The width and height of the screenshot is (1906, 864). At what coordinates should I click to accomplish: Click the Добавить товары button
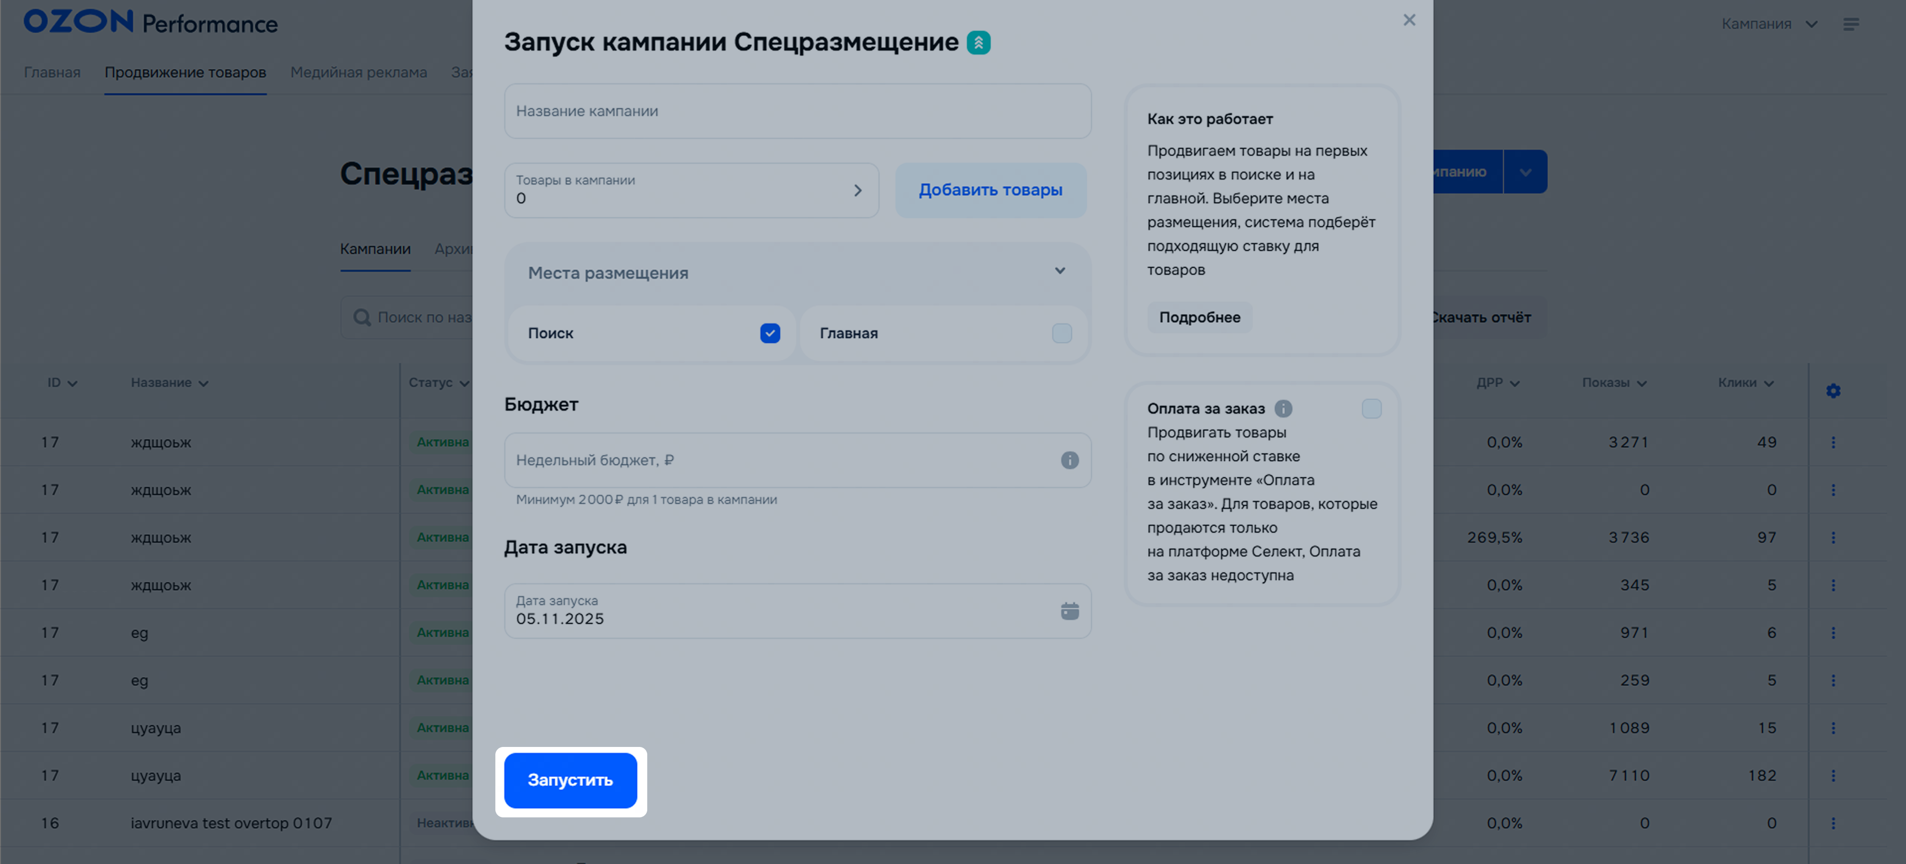(990, 190)
